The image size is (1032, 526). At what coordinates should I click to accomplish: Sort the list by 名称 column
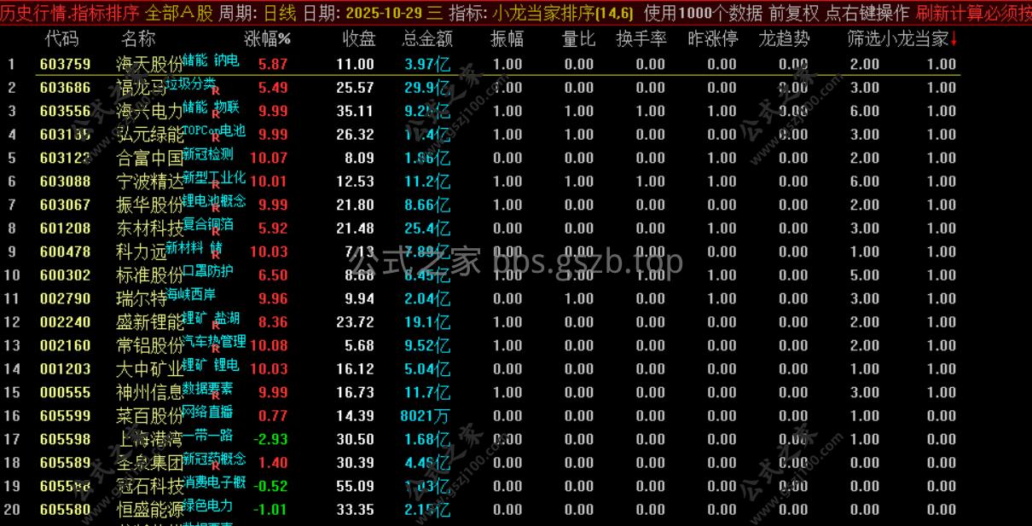click(x=138, y=39)
